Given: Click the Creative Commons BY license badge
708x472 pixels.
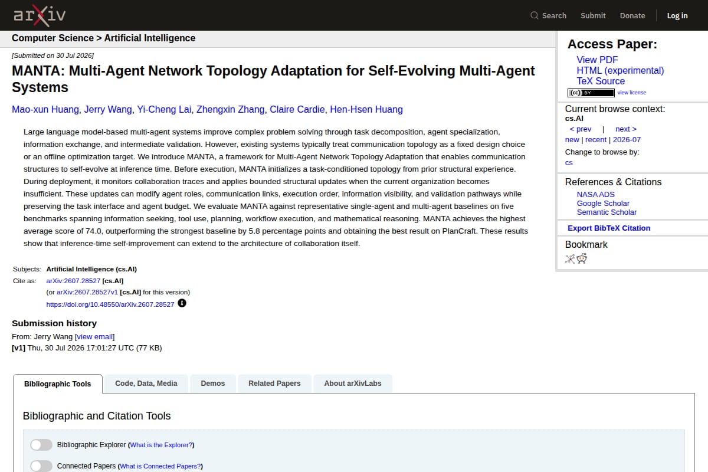Looking at the screenshot, I should coord(591,93).
